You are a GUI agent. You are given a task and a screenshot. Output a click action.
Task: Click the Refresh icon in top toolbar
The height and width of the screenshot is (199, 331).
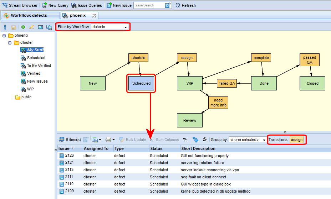[178, 5]
